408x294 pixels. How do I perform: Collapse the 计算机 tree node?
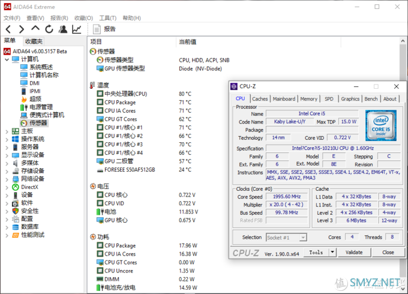click(x=7, y=59)
